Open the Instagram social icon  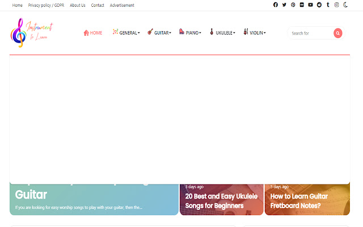coord(336,5)
